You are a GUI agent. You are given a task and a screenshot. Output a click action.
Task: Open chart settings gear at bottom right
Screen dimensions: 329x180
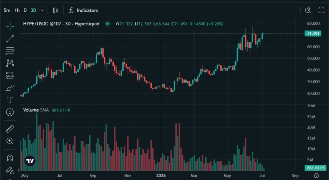click(316, 176)
